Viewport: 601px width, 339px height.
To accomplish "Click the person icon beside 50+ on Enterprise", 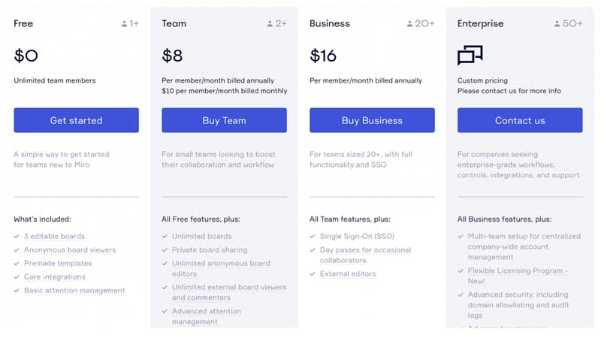I will click(557, 24).
